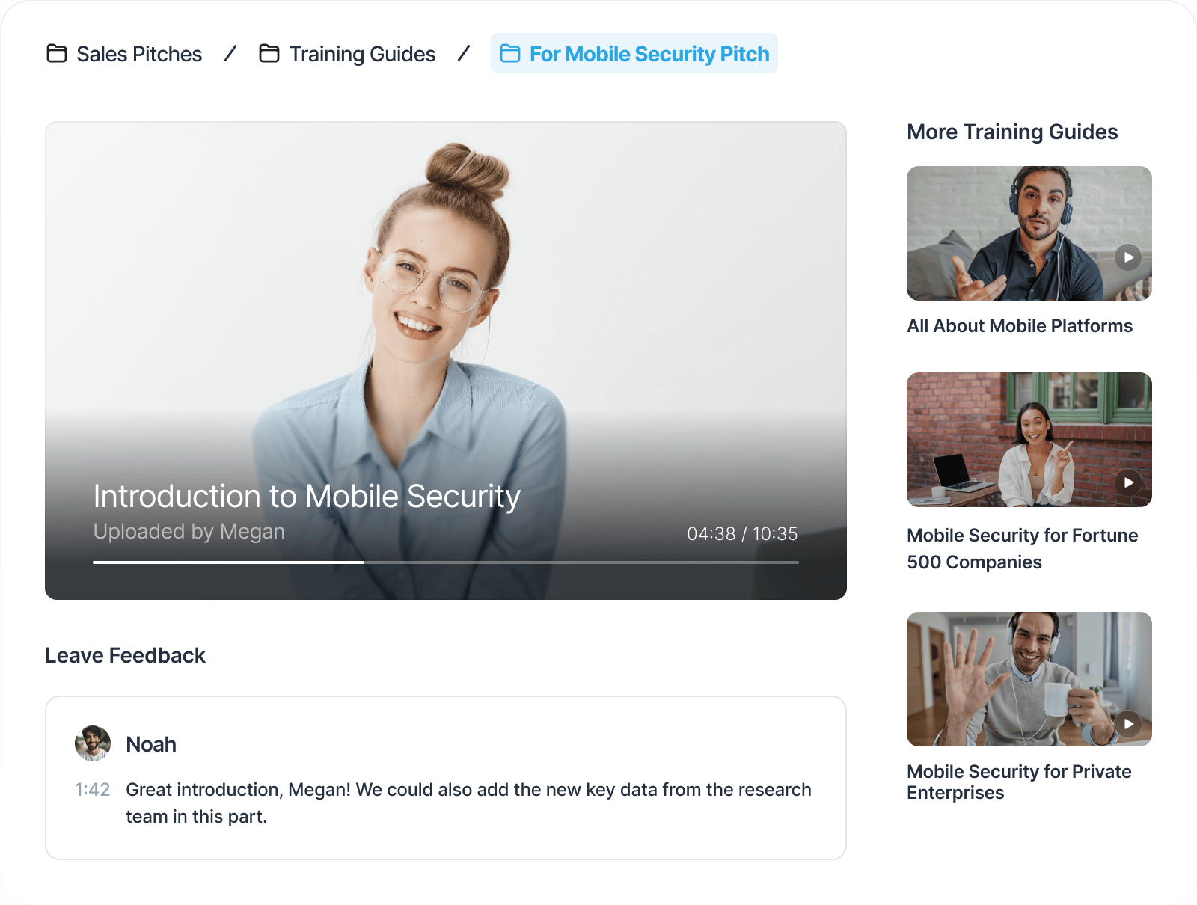Click the For Mobile Security Pitch folder icon
1197x905 pixels.
pyautogui.click(x=510, y=54)
